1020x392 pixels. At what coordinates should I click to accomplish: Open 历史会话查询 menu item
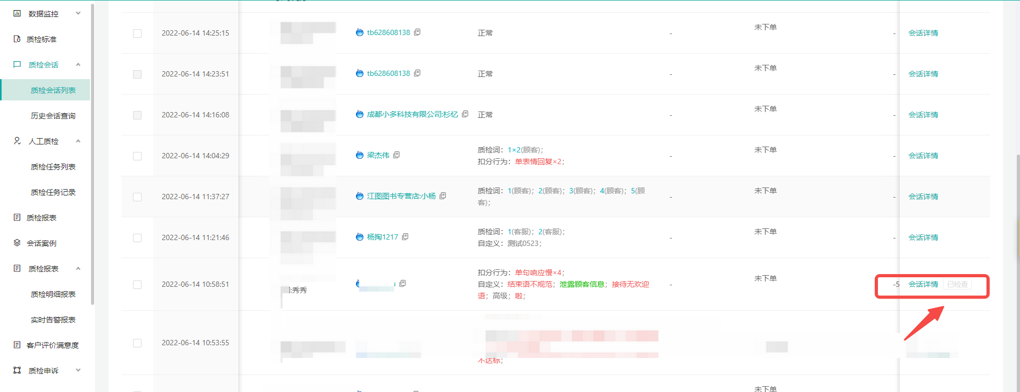[53, 115]
